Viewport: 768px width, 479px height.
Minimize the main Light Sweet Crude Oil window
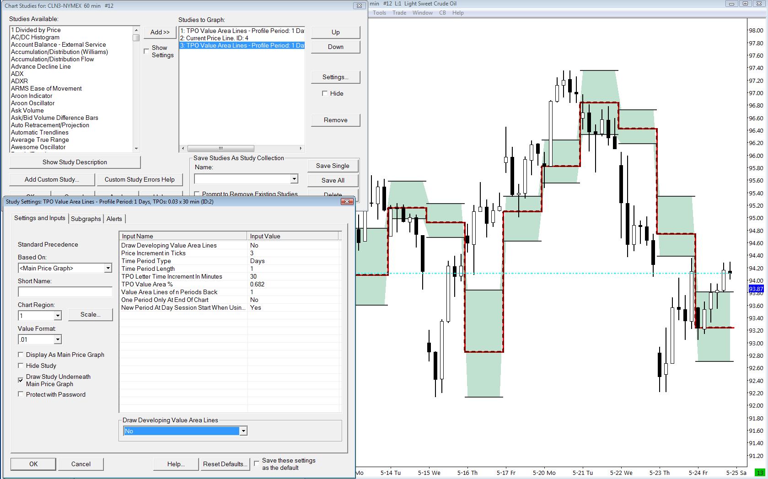click(x=731, y=4)
